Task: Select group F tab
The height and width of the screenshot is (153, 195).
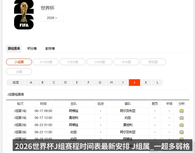Action: pyautogui.click(x=88, y=82)
